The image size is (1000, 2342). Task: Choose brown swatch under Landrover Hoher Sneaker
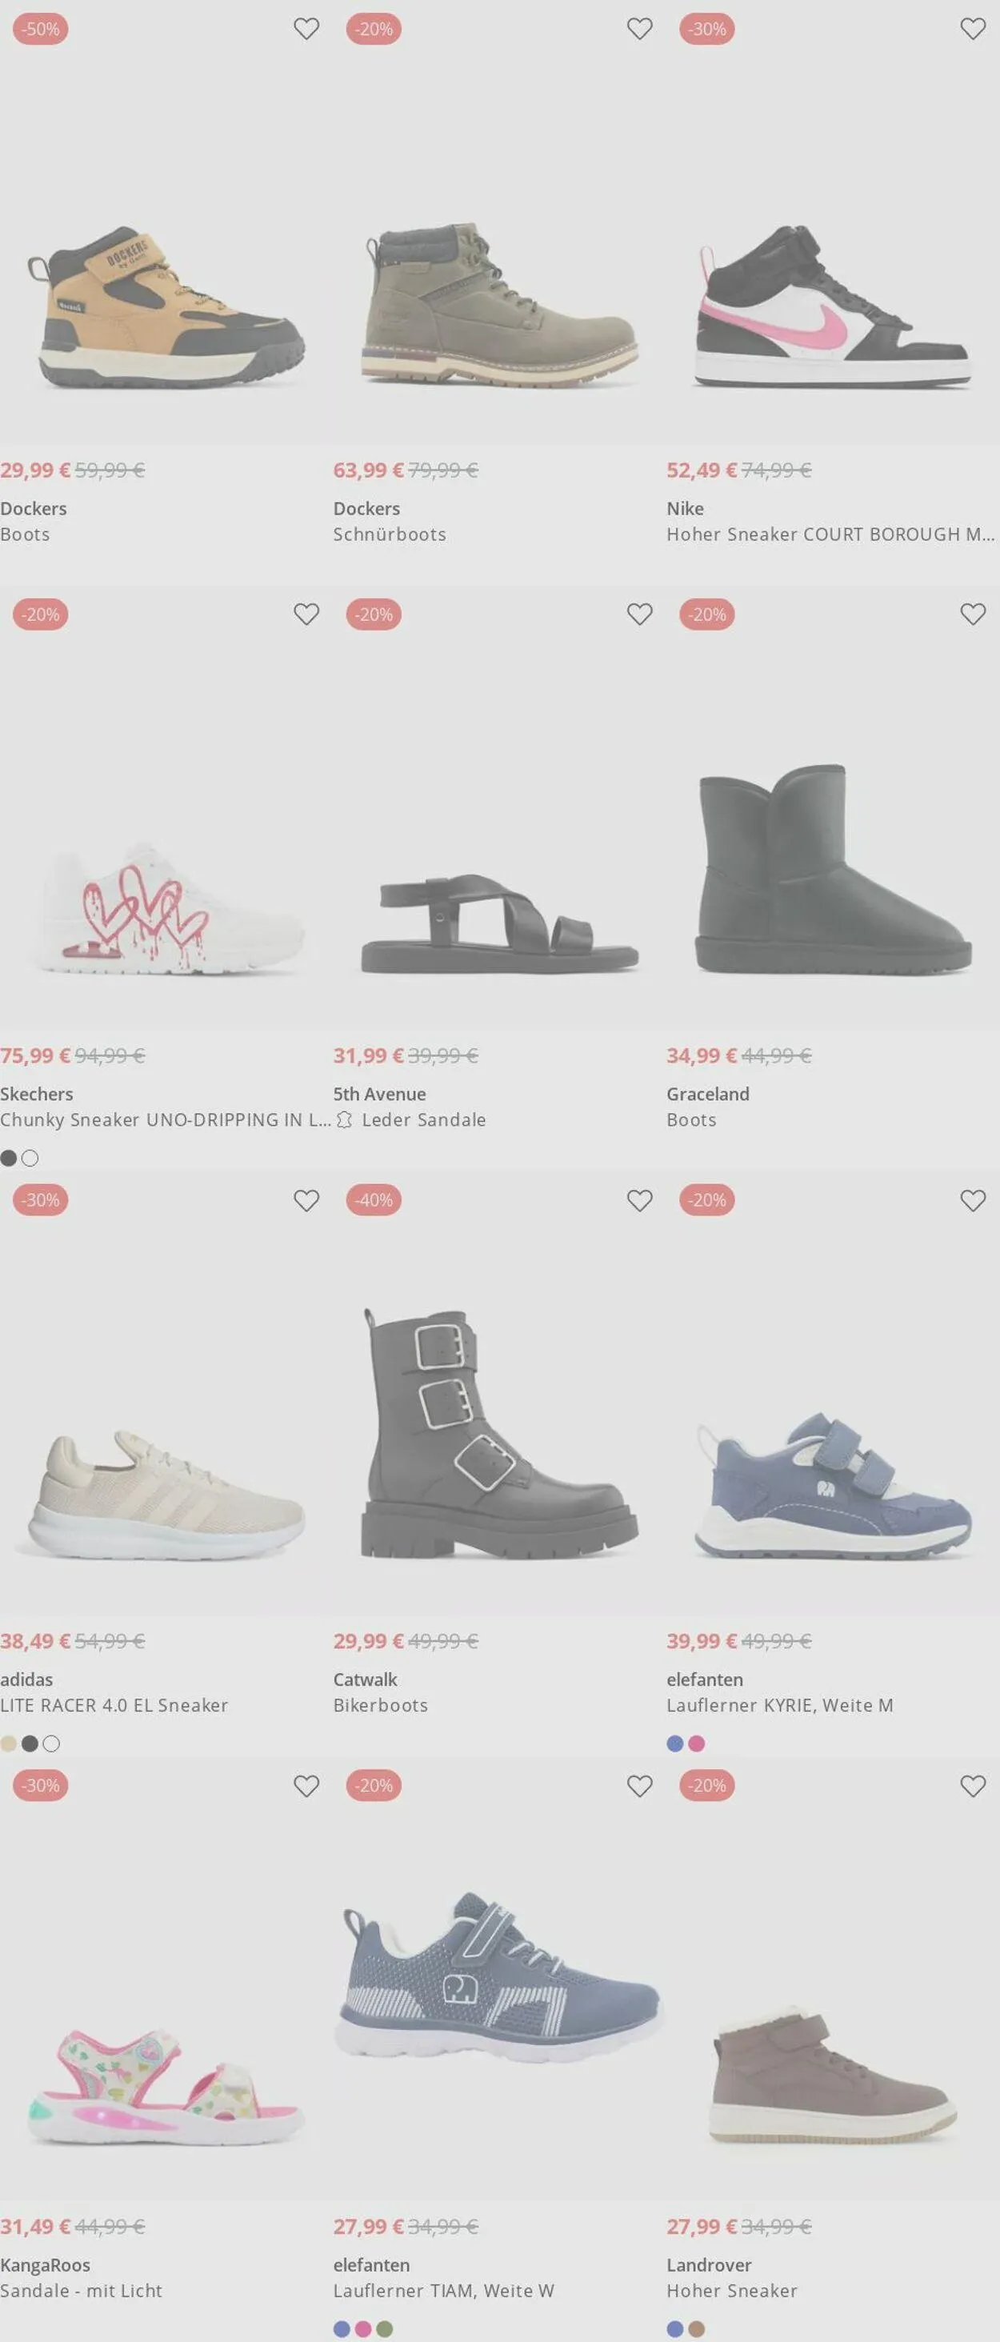coord(696,2329)
